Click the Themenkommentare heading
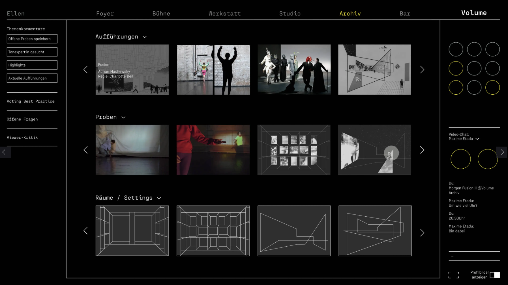Viewport: 508px width, 285px height. 26,29
